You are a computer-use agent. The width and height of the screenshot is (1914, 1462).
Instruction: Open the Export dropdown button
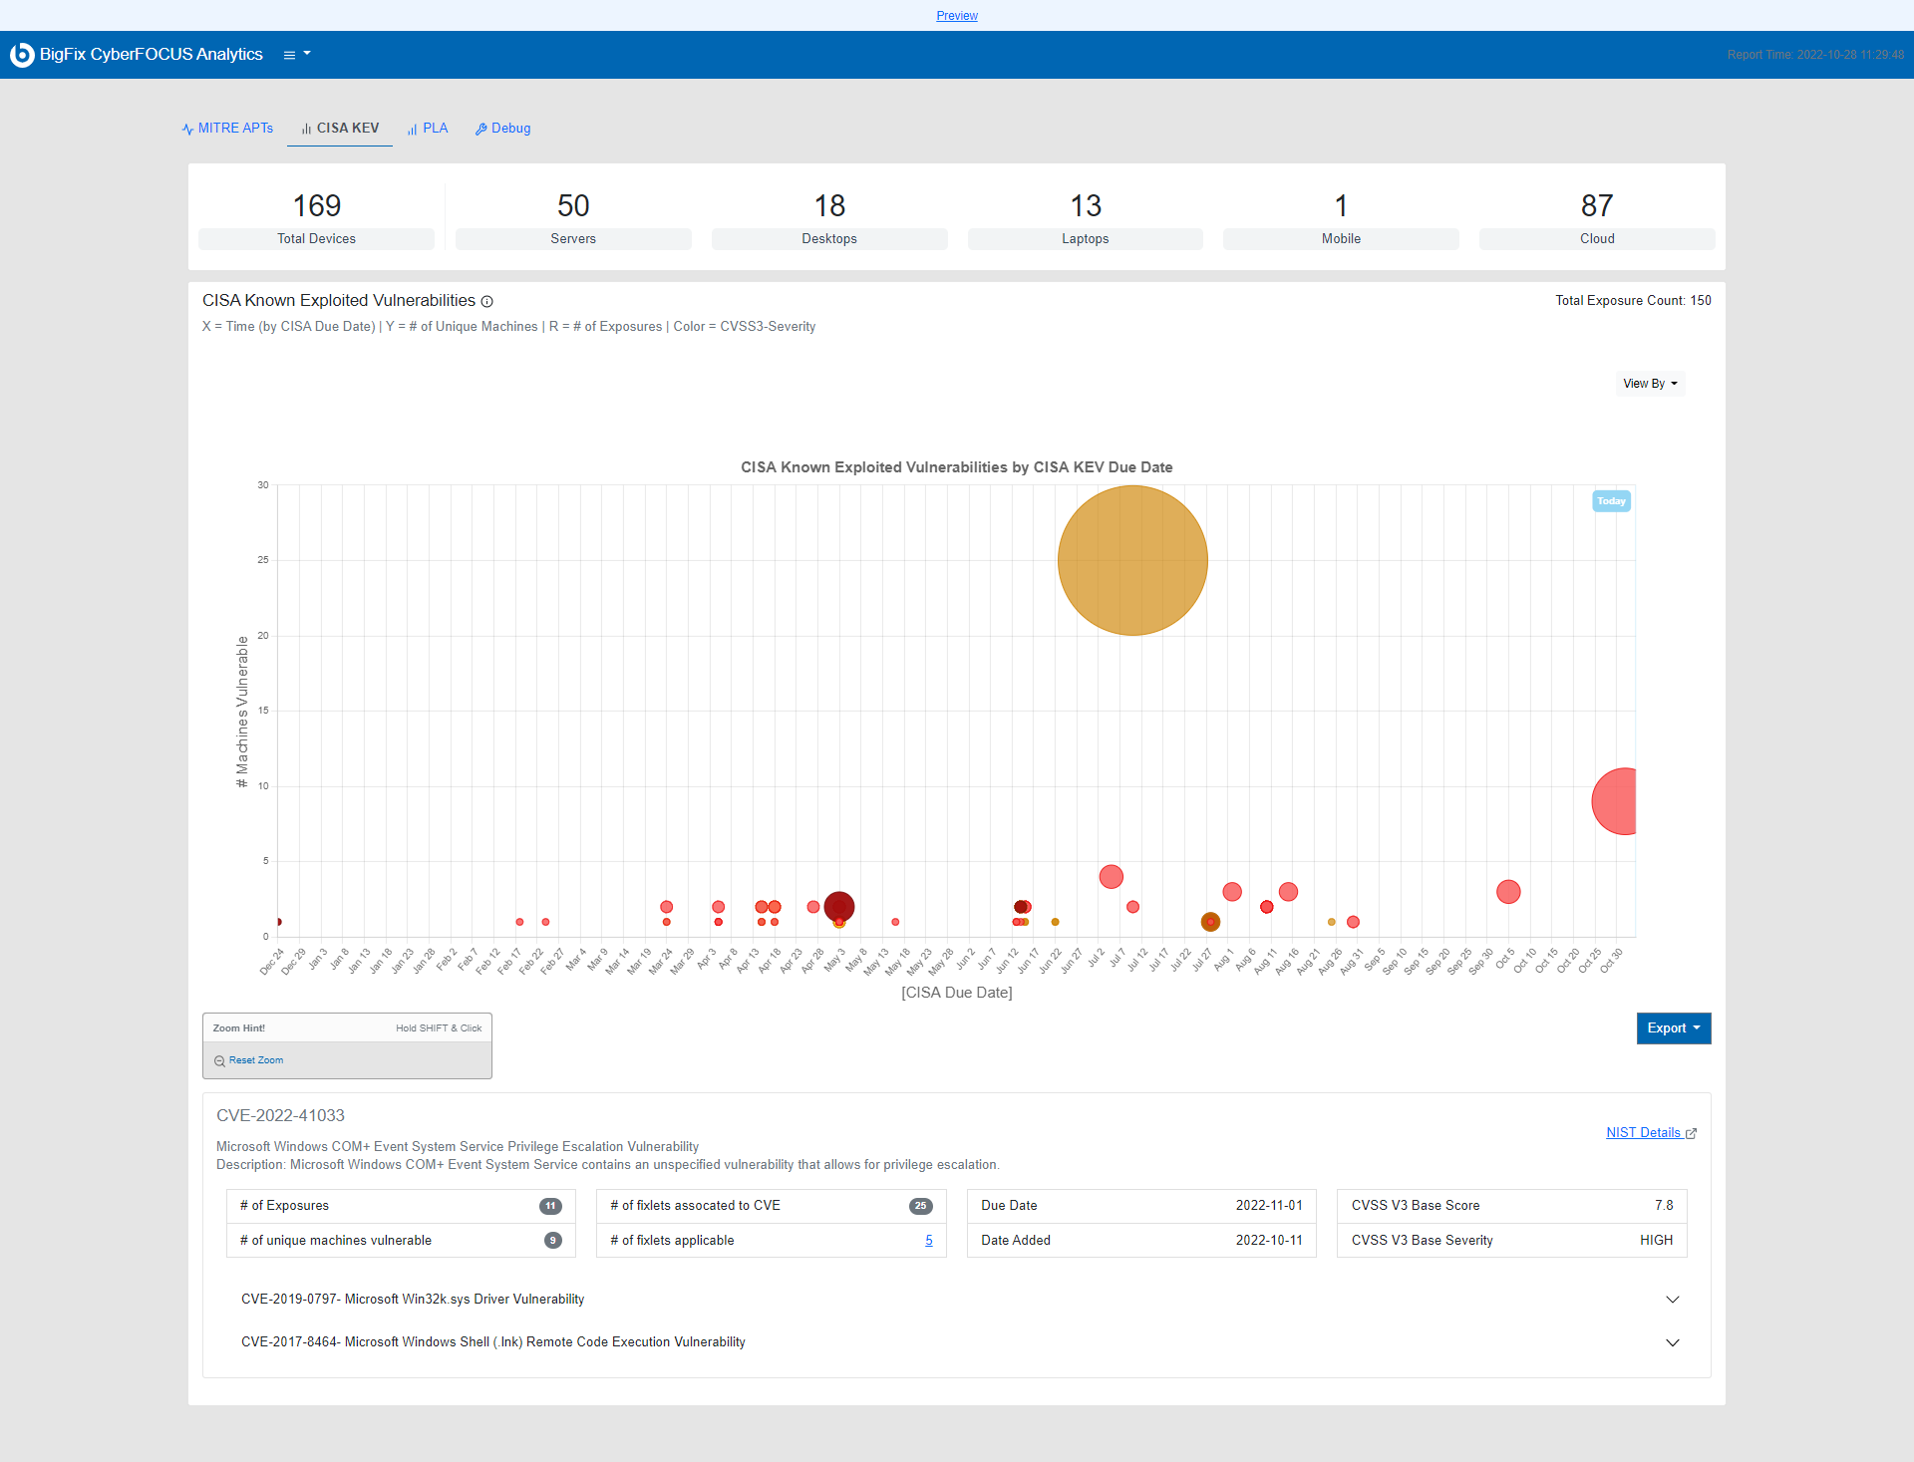coord(1673,1028)
